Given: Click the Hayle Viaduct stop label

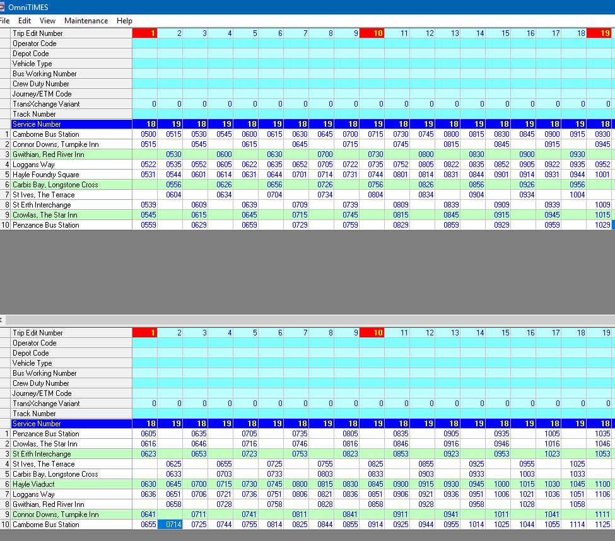Looking at the screenshot, I should (33, 484).
